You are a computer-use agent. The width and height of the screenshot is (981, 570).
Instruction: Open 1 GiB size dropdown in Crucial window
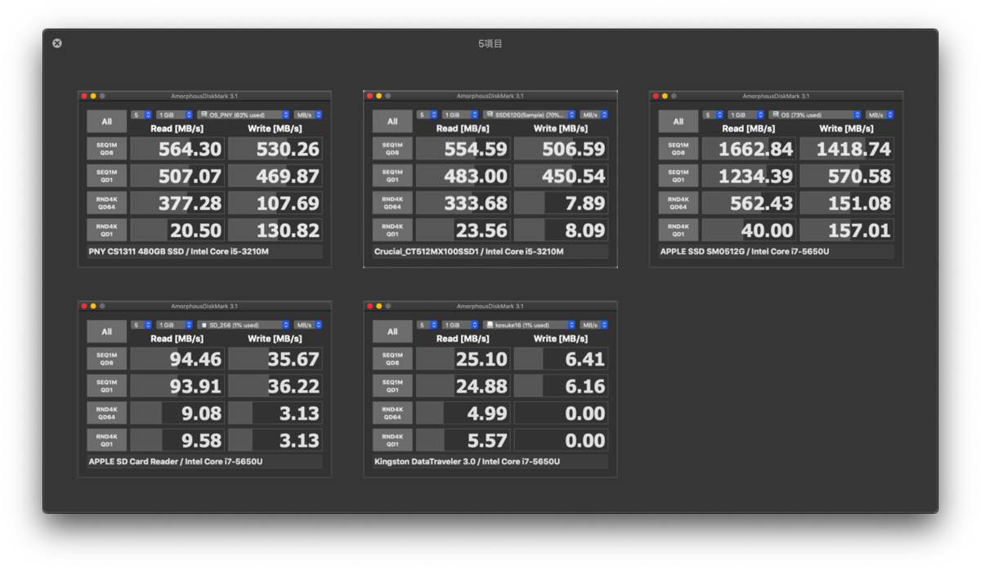click(460, 115)
